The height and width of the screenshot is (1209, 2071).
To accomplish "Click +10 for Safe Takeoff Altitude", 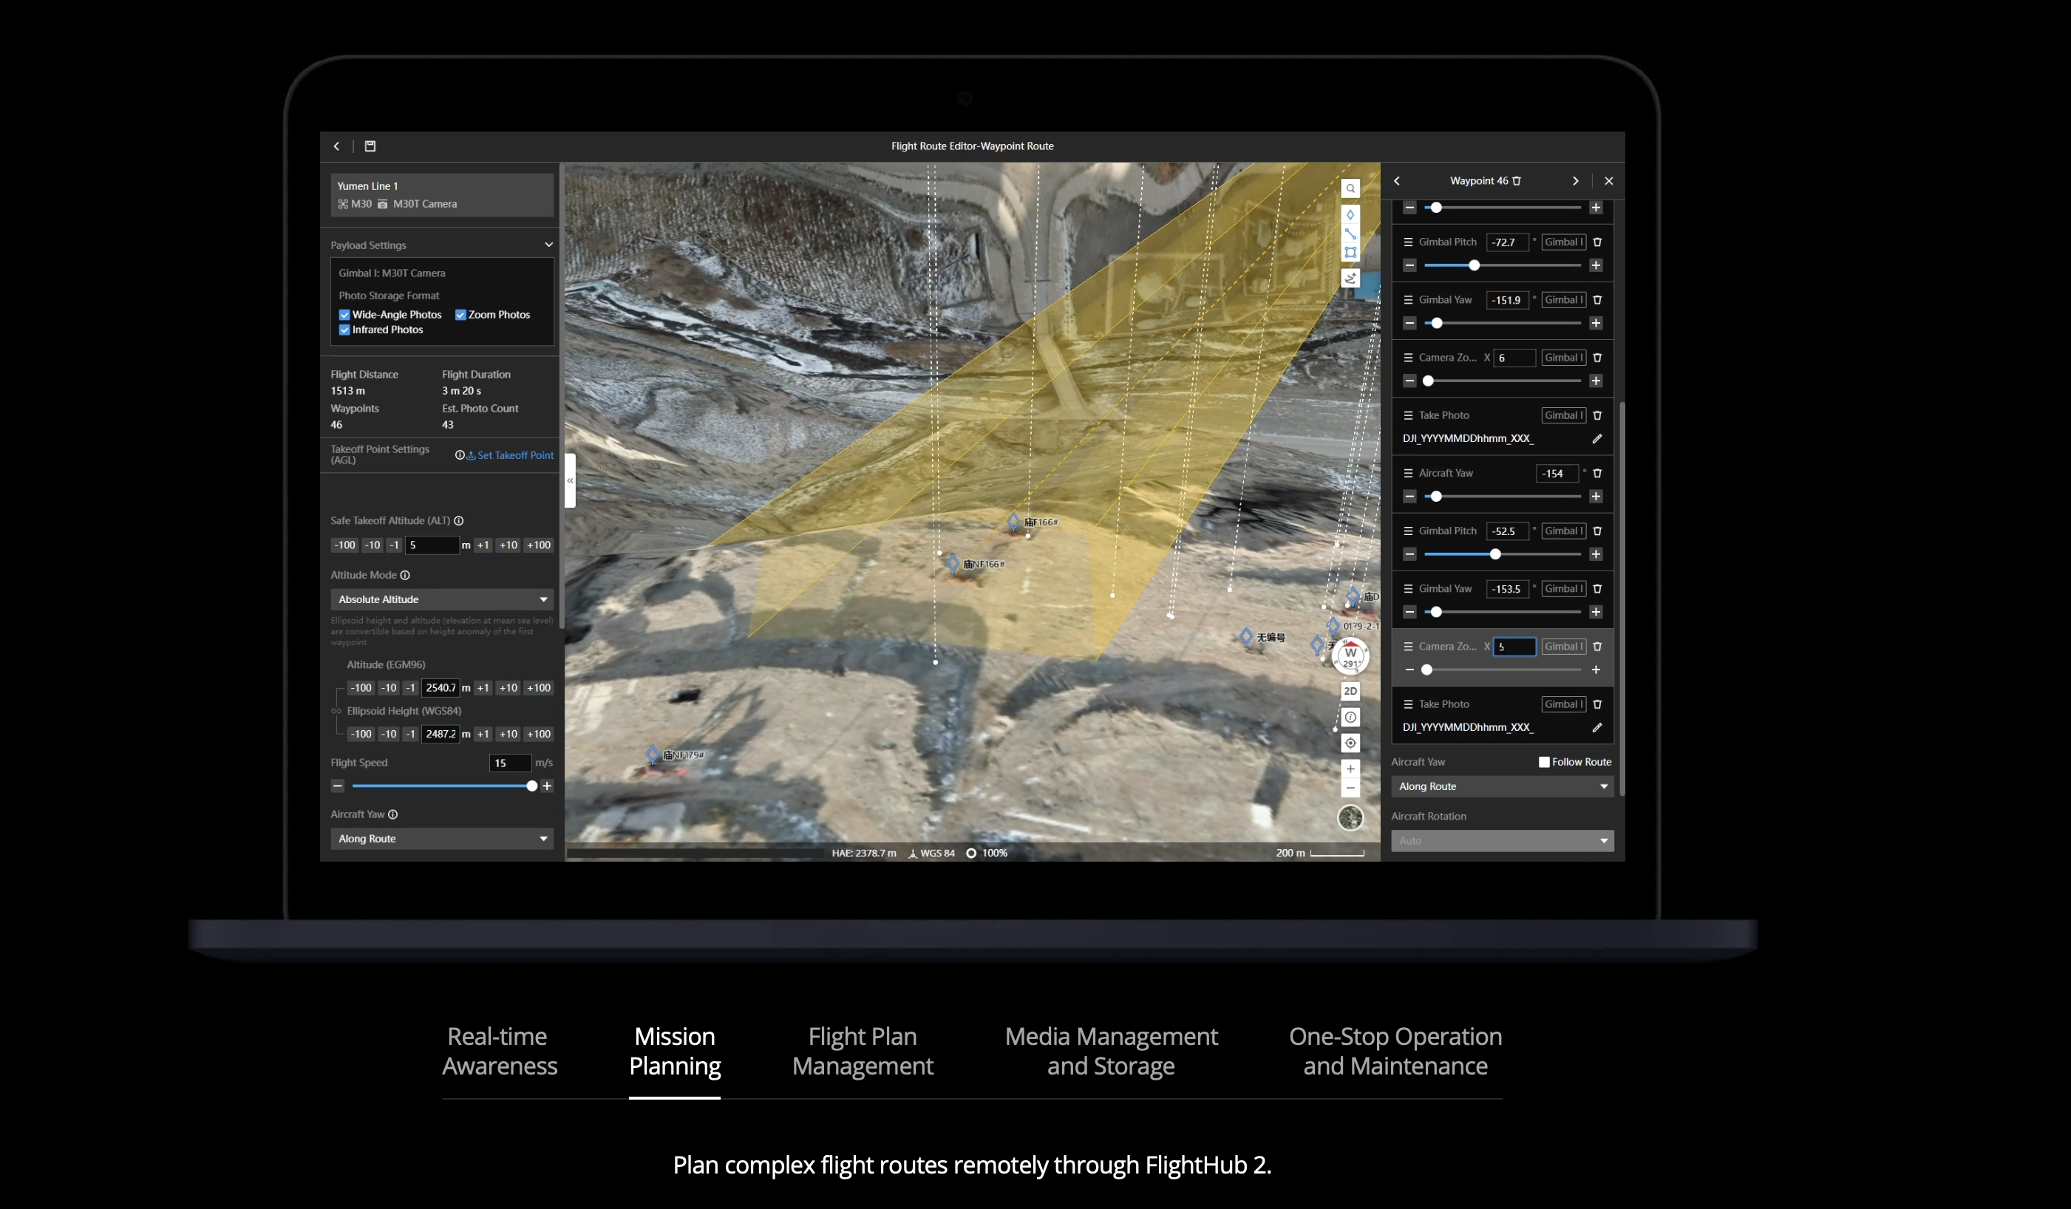I will tap(508, 545).
